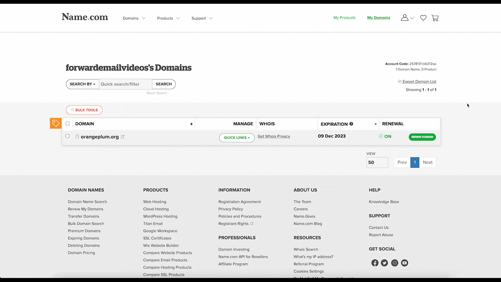Open Name.com Blog footer link
This screenshot has height=282, width=501.
308,224
